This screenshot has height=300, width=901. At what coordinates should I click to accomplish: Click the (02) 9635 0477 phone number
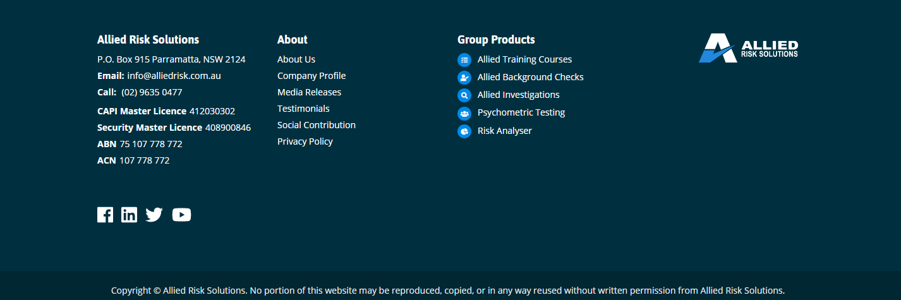152,92
